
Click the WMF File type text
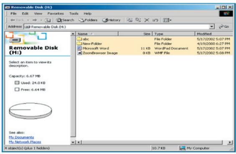[162, 53]
